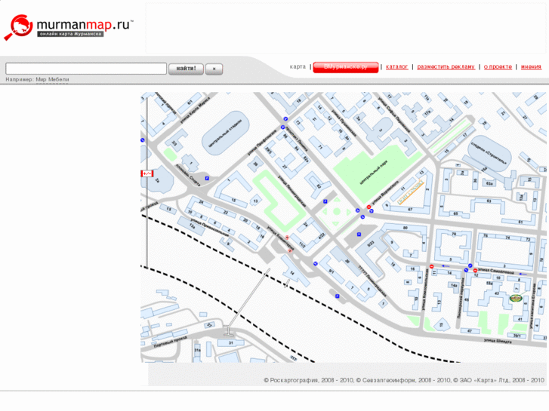Open the каталог link

[x=396, y=66]
